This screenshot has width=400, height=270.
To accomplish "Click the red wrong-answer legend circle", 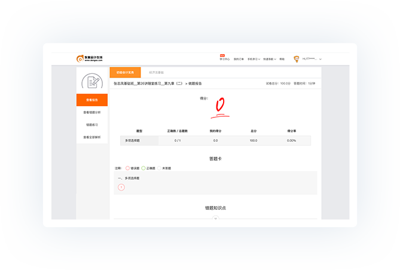I will pyautogui.click(x=127, y=168).
